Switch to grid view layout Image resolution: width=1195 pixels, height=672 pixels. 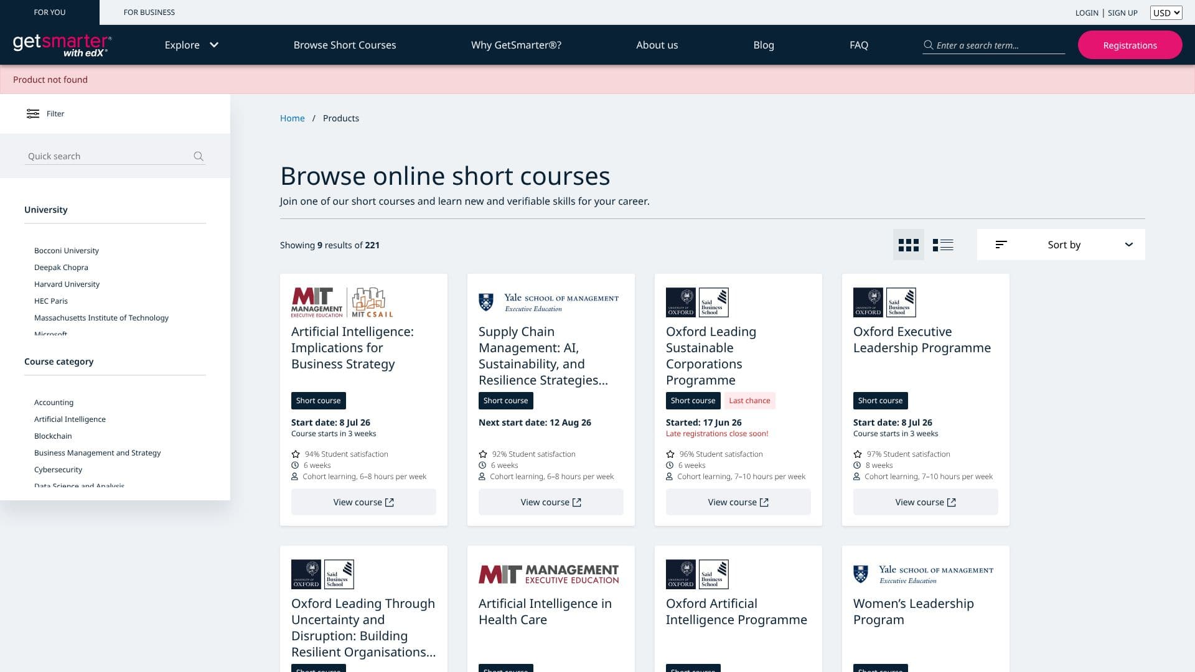[909, 245]
